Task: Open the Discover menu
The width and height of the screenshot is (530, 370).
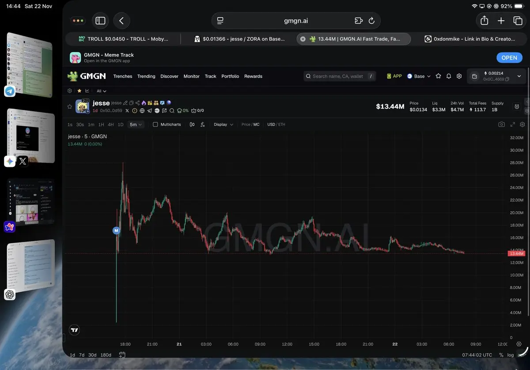Action: click(x=169, y=76)
